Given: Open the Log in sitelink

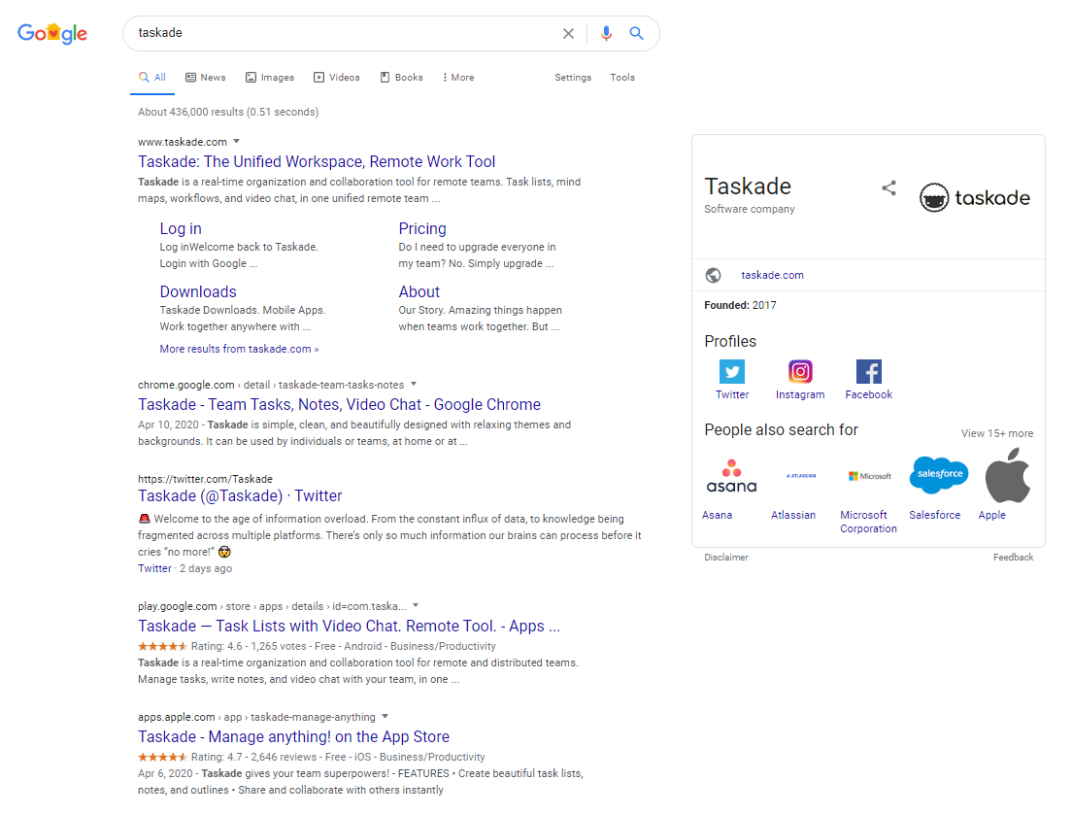Looking at the screenshot, I should coord(181,228).
